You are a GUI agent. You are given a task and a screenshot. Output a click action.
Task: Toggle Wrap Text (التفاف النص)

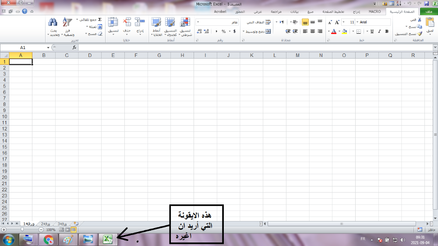click(259, 22)
